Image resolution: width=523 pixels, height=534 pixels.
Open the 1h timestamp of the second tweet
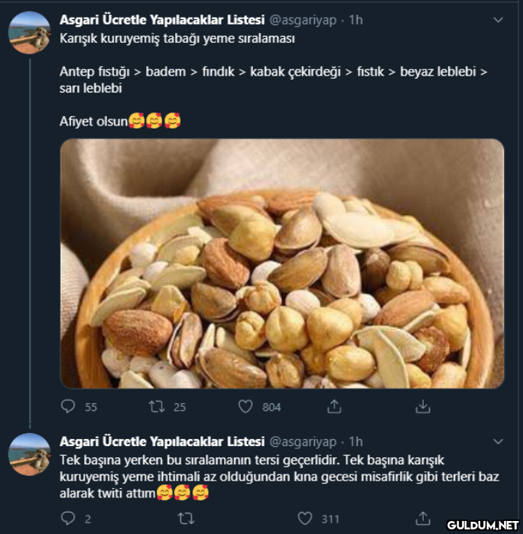click(x=356, y=441)
